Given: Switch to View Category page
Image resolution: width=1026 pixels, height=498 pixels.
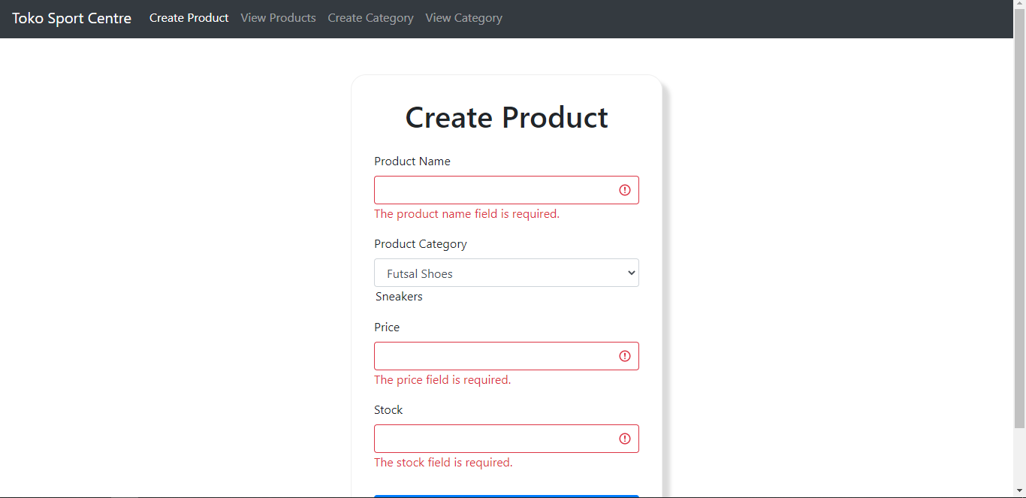Looking at the screenshot, I should tap(463, 18).
